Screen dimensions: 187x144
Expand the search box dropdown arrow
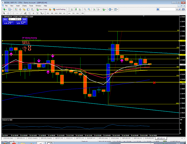pos(177,9)
